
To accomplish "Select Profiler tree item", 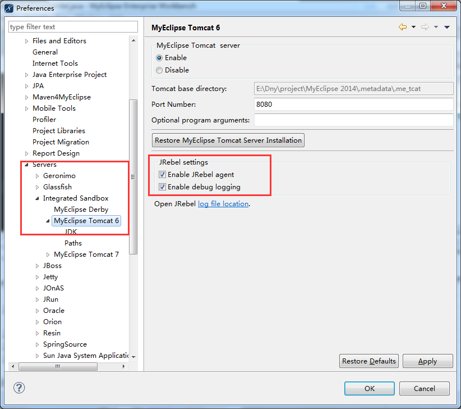I will pos(44,120).
